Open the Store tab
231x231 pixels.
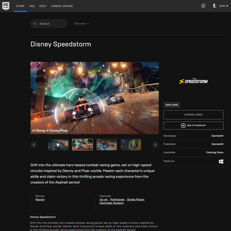click(x=20, y=6)
